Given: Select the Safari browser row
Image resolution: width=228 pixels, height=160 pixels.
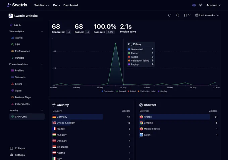Looking at the screenshot, I should 178,135.
